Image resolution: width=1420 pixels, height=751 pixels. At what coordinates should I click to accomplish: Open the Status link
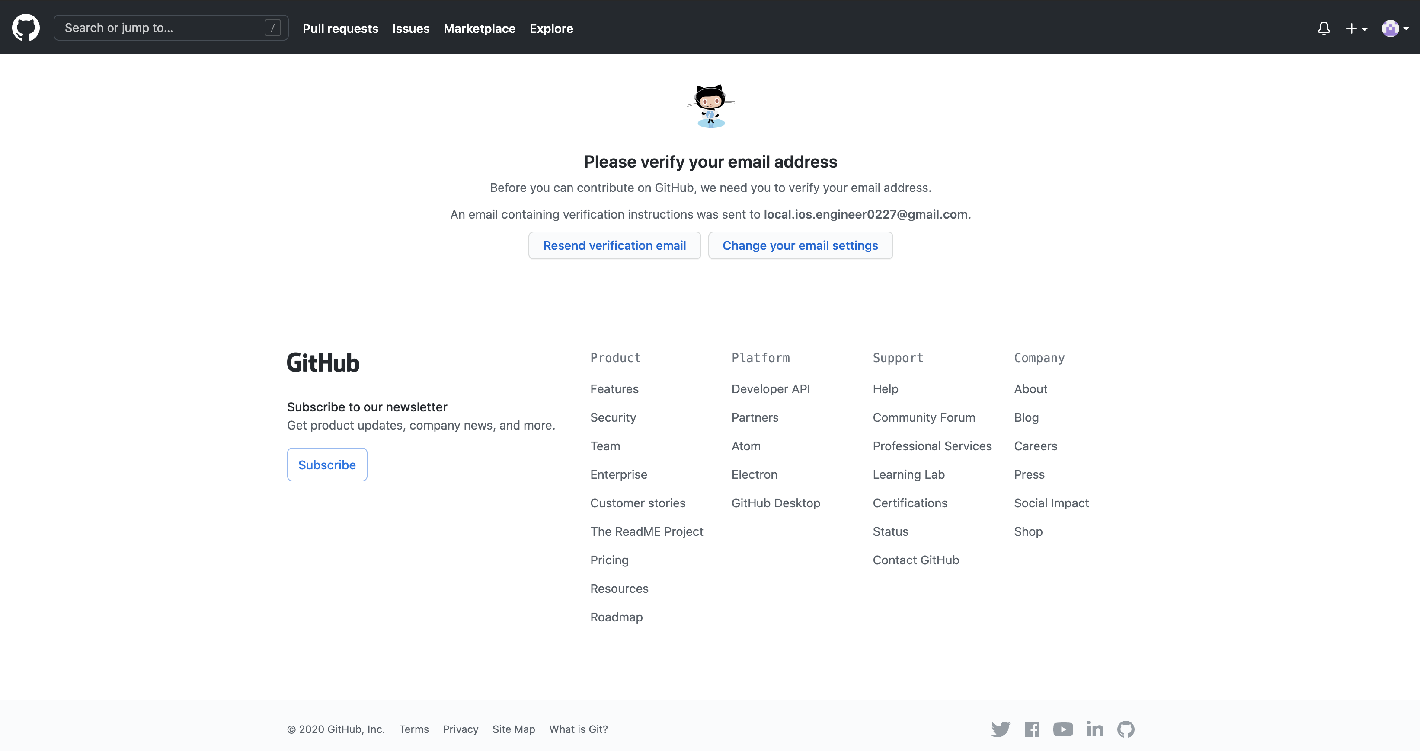[x=890, y=531]
